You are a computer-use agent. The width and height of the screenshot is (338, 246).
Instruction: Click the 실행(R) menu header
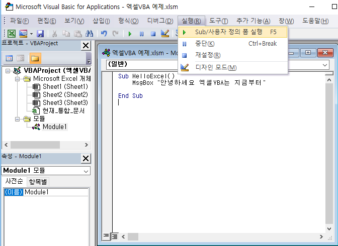(x=191, y=21)
